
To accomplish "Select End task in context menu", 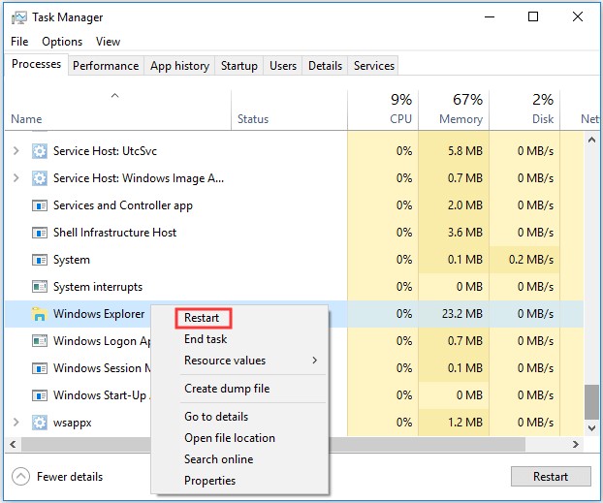I will pos(206,339).
